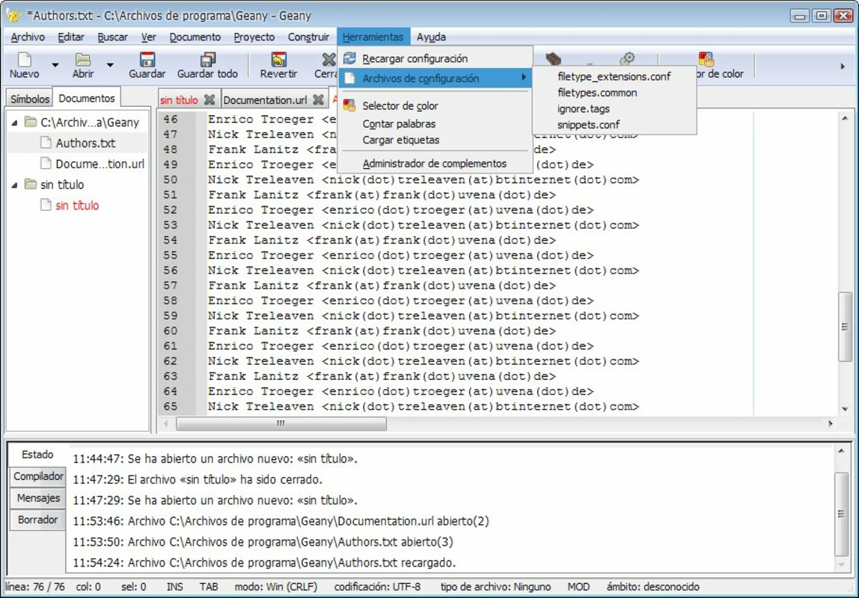
Task: Expand the toolbar overflow arrow
Action: (843, 67)
